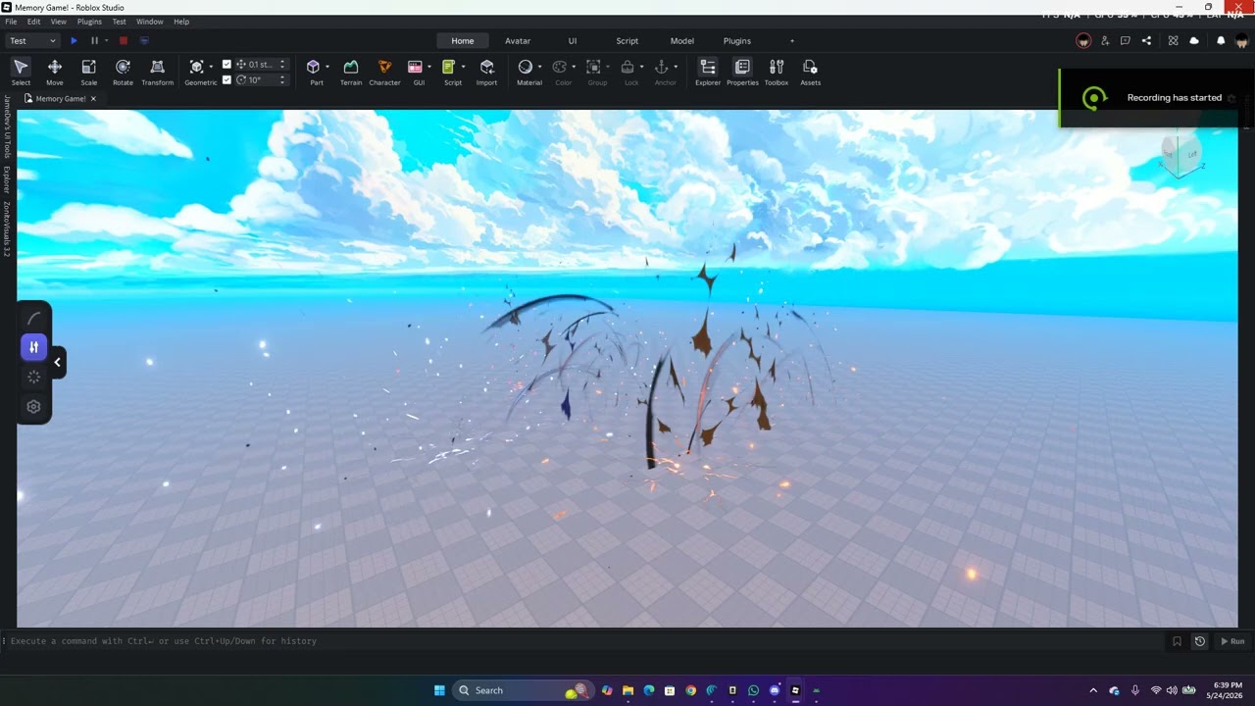Open the notifications bell
Screen dimensions: 1255x706
point(1221,40)
